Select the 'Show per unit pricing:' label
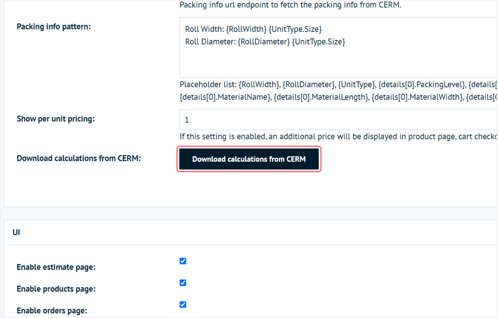The width and height of the screenshot is (498, 318). [x=56, y=119]
